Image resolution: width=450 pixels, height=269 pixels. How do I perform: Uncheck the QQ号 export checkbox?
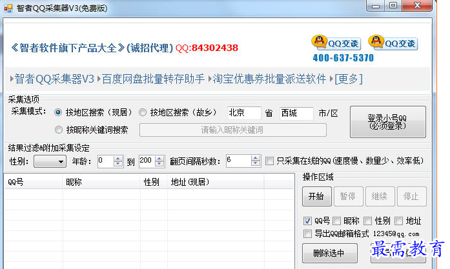click(307, 221)
